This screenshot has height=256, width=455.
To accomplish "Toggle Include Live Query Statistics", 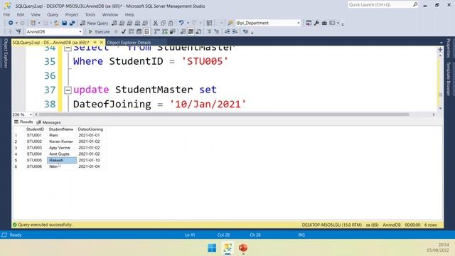I will click(x=165, y=31).
